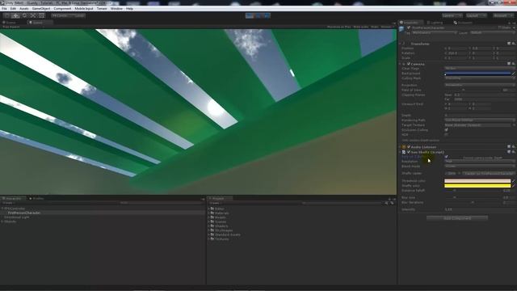Toggle the Sun Shafts depth texture checkbox
This screenshot has width=517, height=291.
pos(446,157)
